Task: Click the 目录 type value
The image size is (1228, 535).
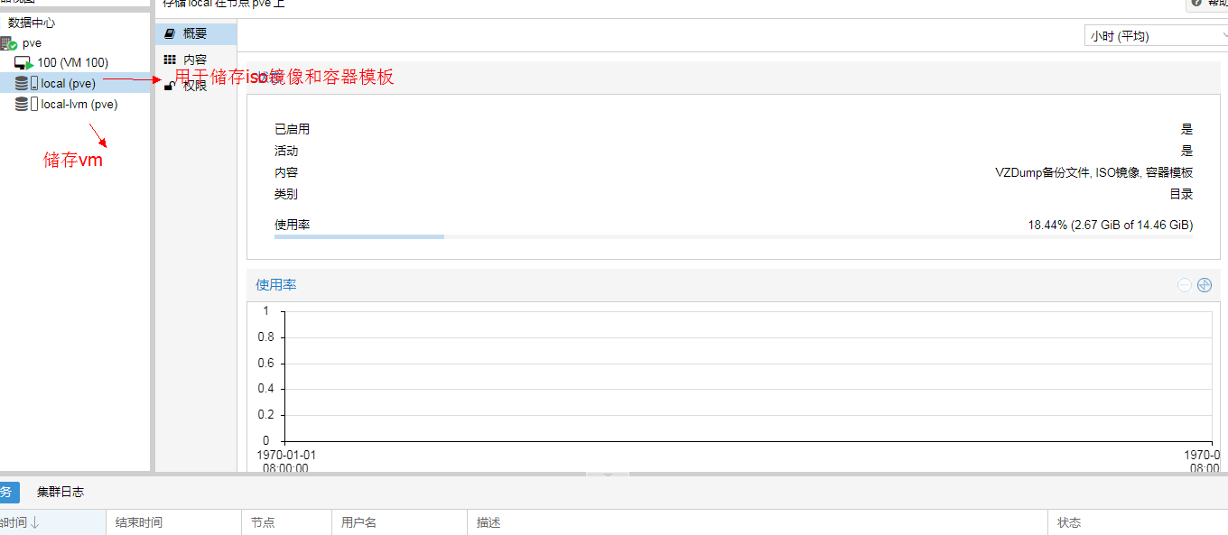Action: click(x=1182, y=194)
